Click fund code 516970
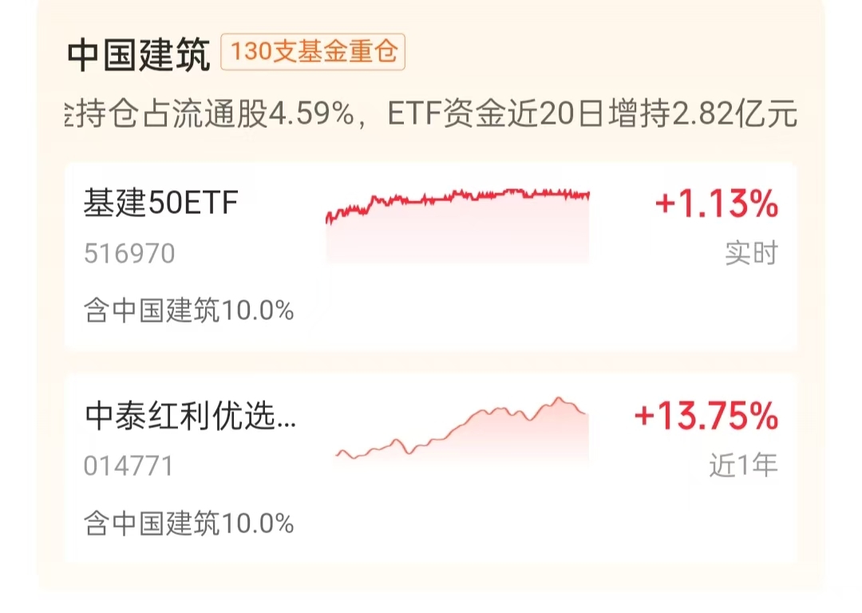This screenshot has width=862, height=613. coord(129,254)
